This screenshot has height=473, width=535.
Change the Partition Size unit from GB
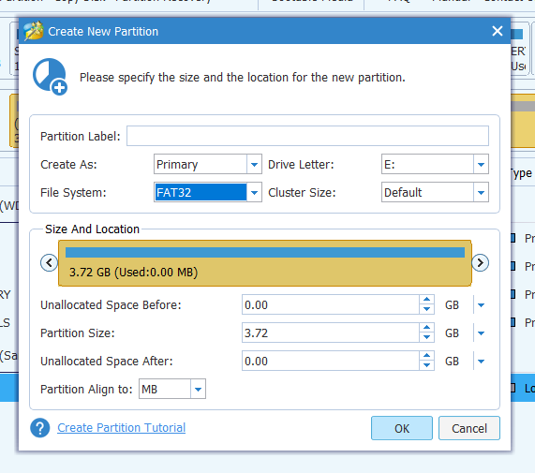[x=481, y=333]
